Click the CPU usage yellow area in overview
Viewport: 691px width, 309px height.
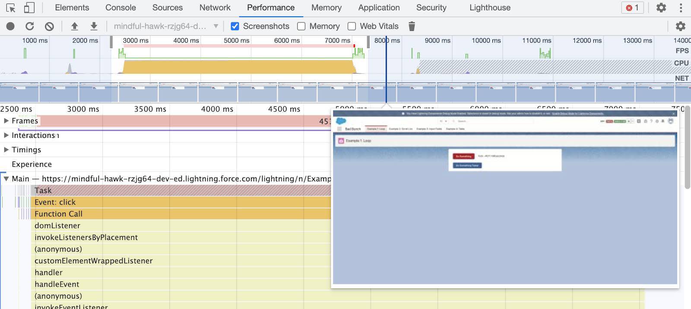tap(239, 67)
